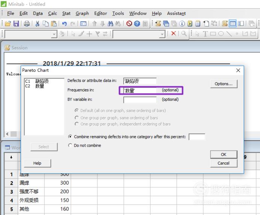Click the Cut scissors icon
260x215 pixels.
[x=37, y=24]
